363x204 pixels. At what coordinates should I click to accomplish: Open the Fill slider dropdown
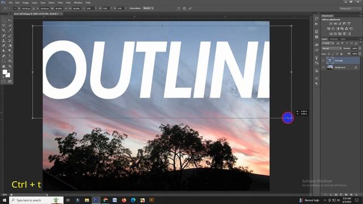360,54
